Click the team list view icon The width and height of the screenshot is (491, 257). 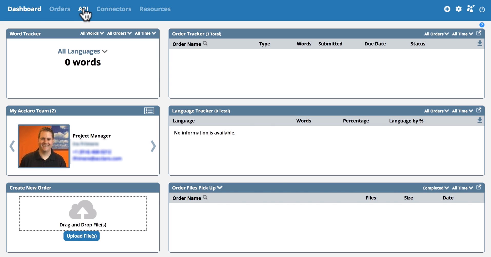[x=149, y=111]
